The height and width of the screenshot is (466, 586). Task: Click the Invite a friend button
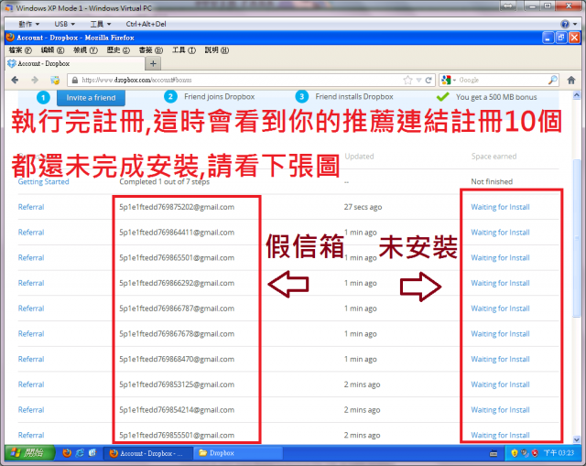click(x=91, y=98)
